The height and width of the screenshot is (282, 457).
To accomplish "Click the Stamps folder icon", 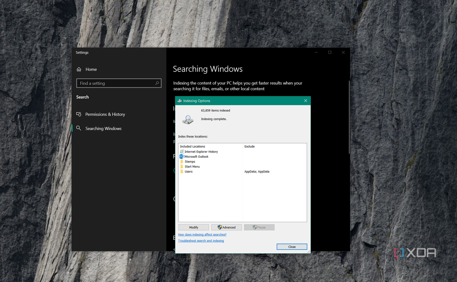I will (x=182, y=162).
